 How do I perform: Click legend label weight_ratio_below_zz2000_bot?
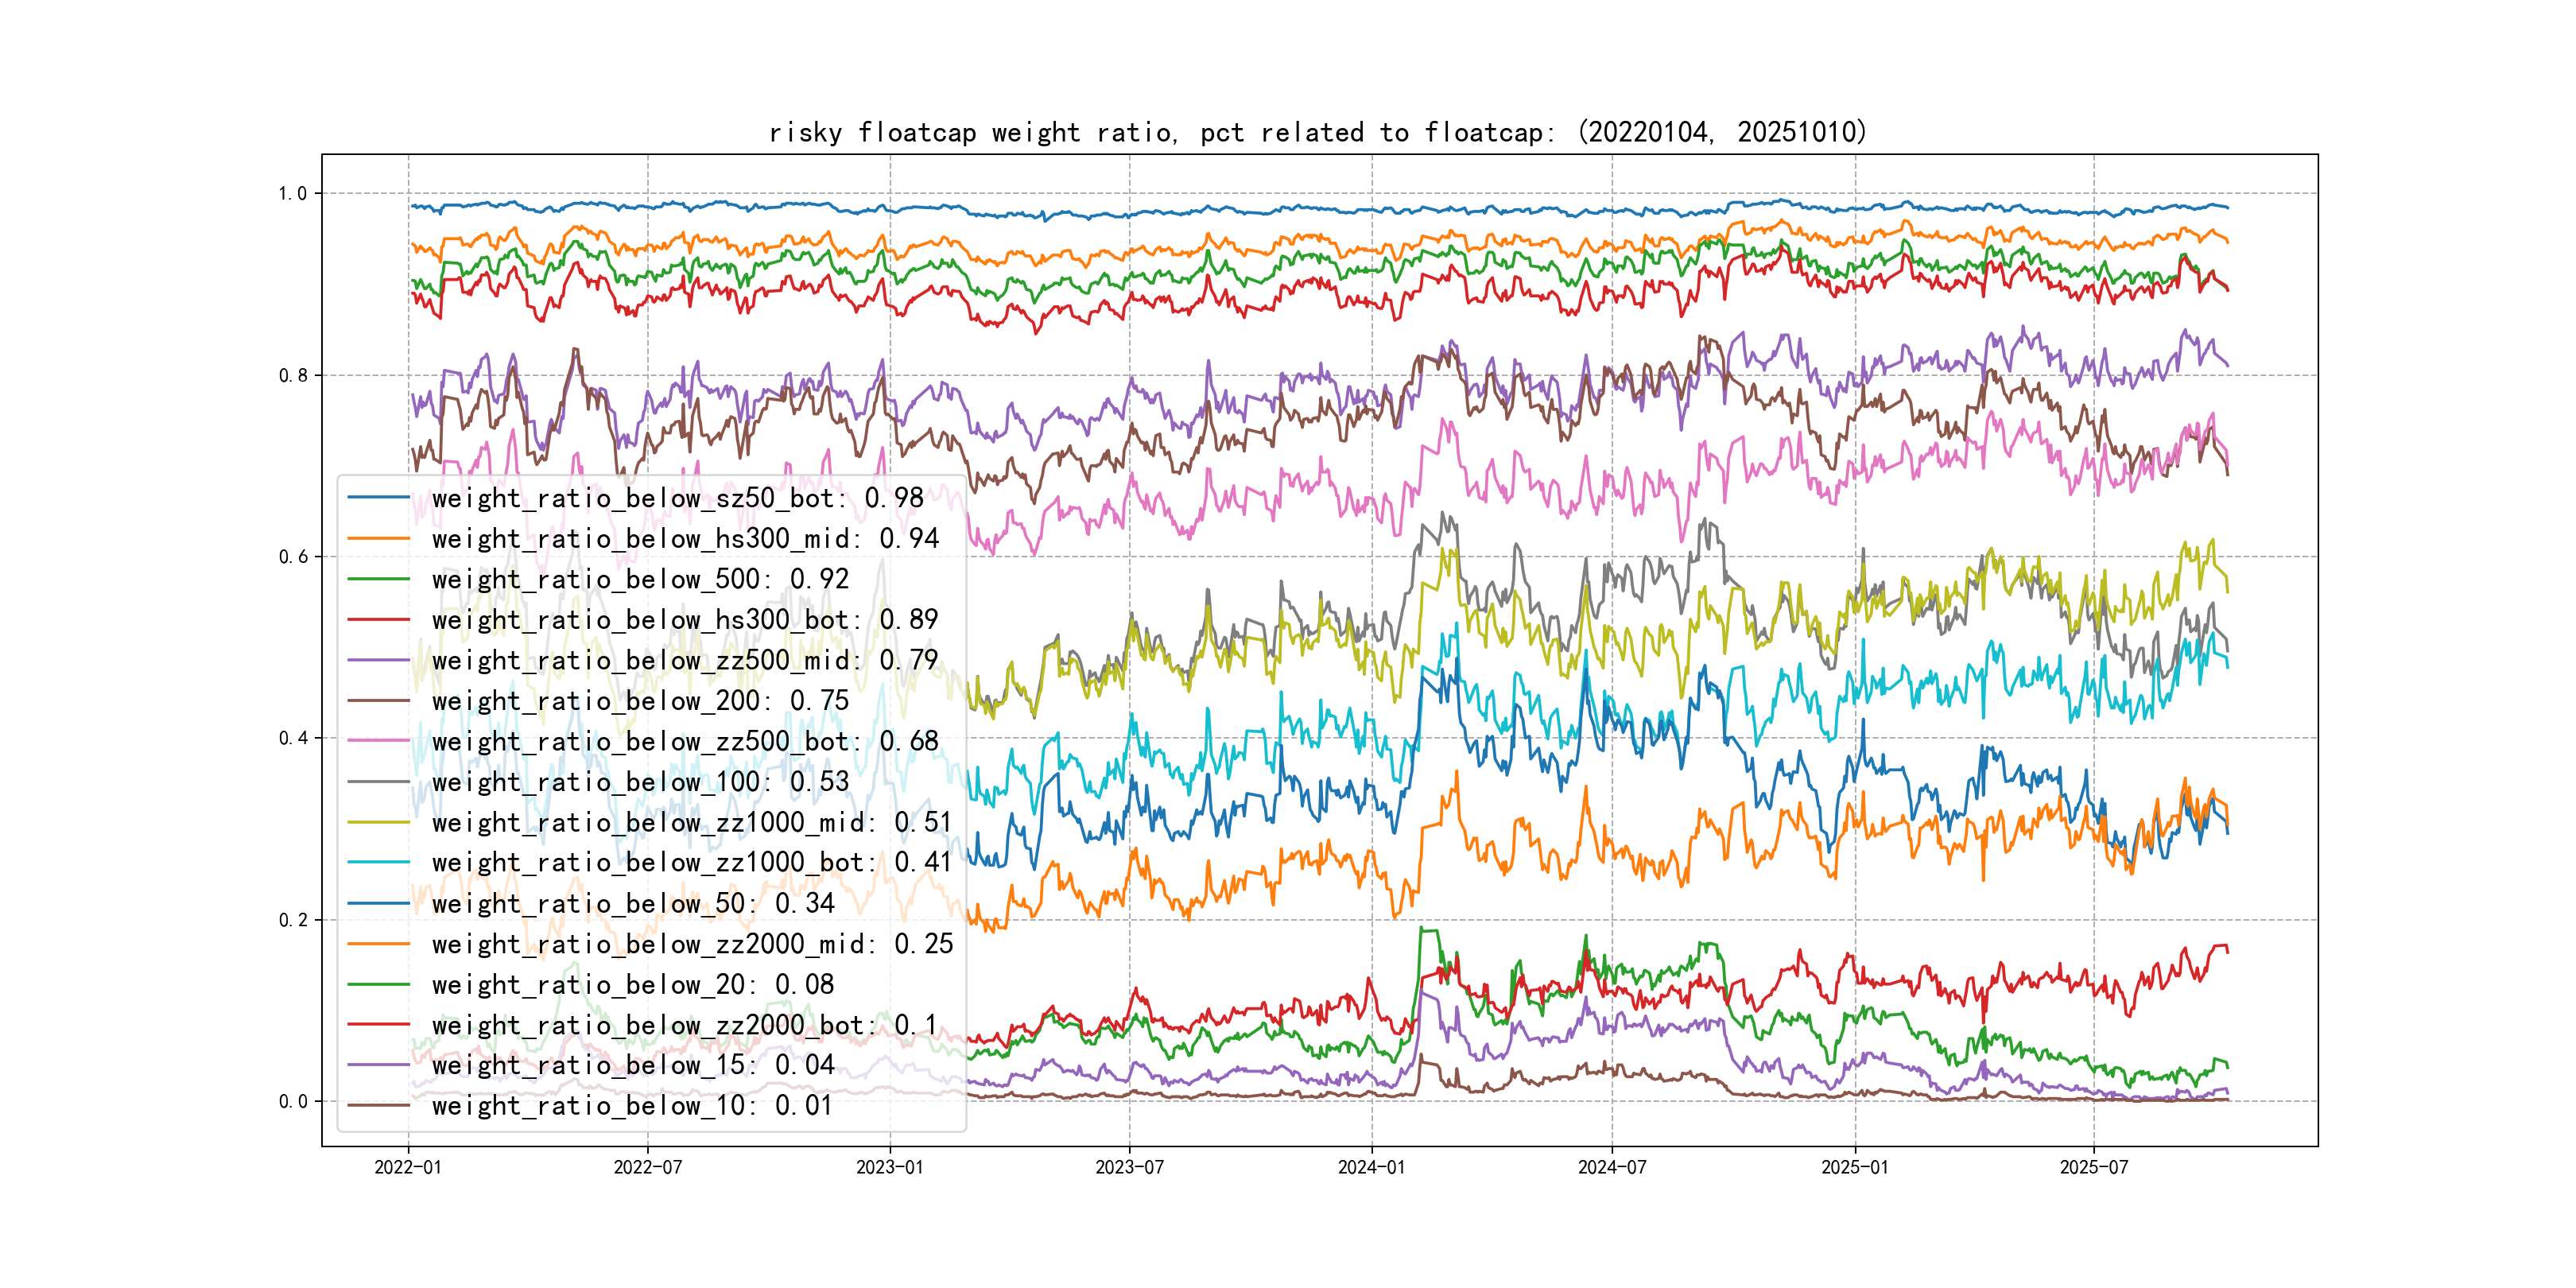coord(685,1025)
